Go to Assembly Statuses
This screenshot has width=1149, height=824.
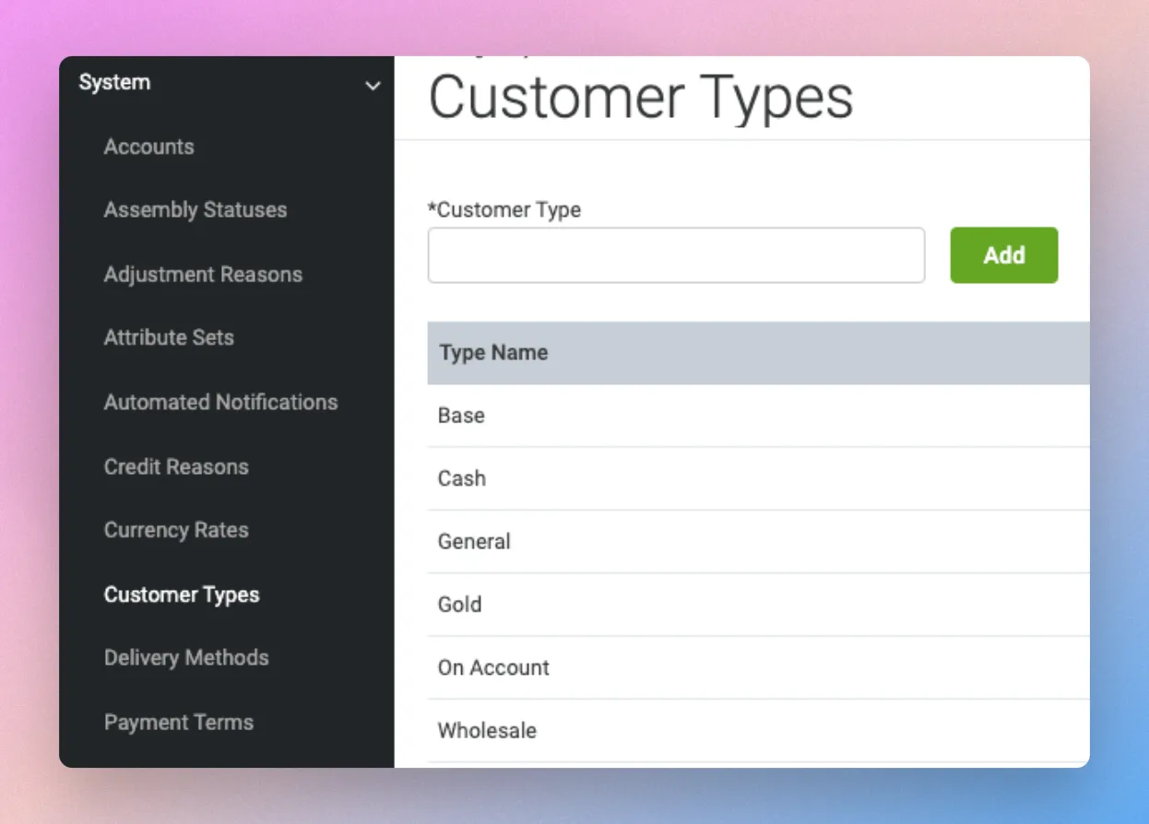click(x=195, y=210)
